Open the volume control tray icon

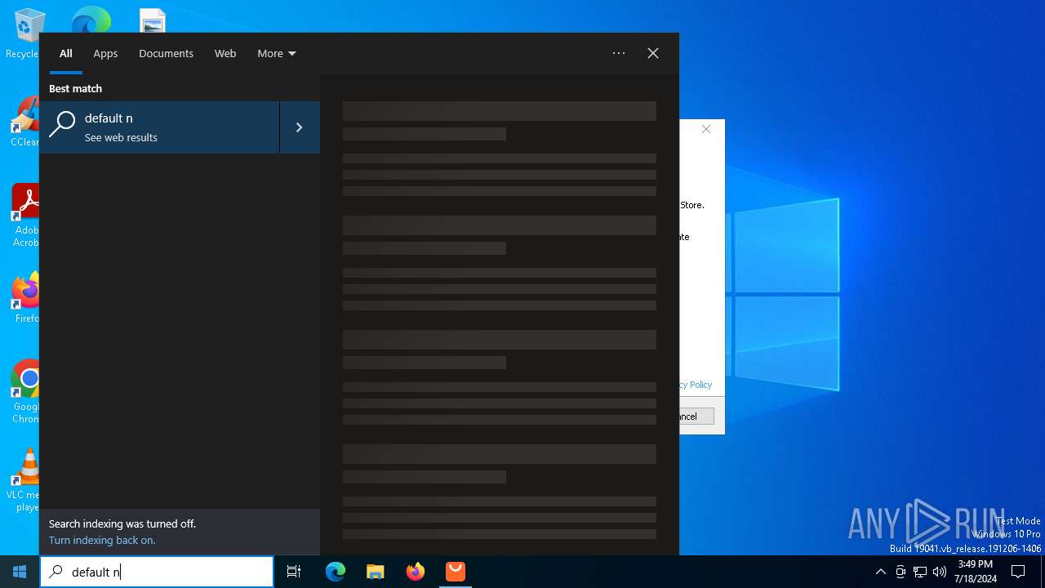(x=940, y=572)
